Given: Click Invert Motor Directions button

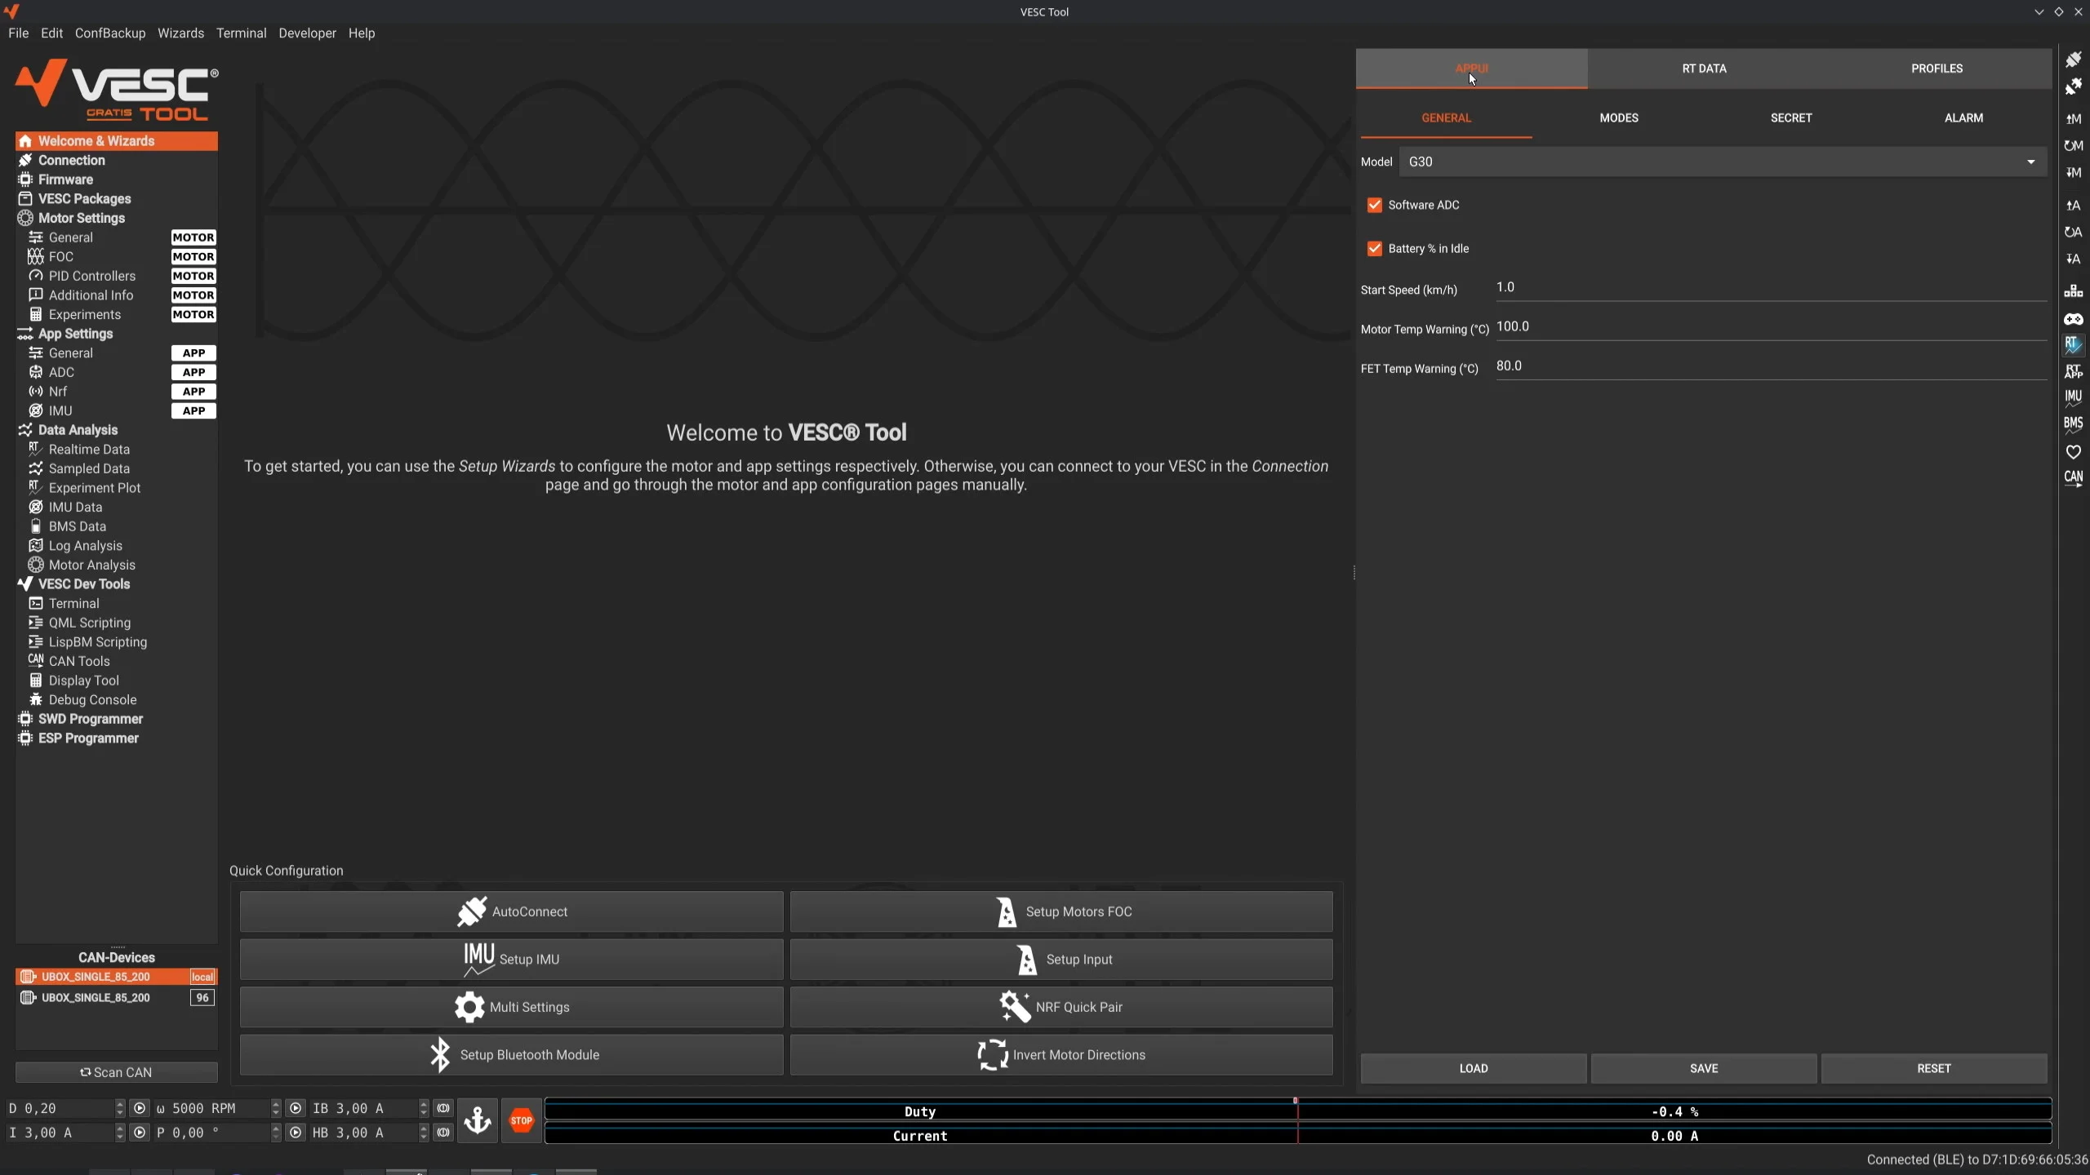Looking at the screenshot, I should coord(1061,1055).
